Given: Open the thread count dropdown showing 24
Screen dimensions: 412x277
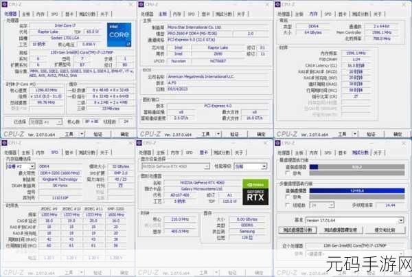Looking at the screenshot, I should pyautogui.click(x=322, y=205).
